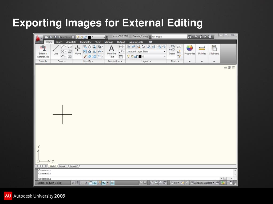Open the Layout1 tab
Screen dimensions: 273x204
pyautogui.click(x=63, y=166)
